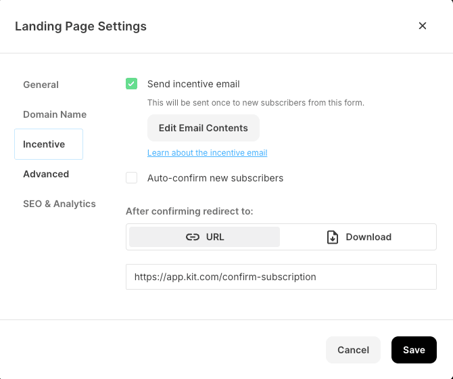Choose Download as the redirect type
This screenshot has height=379, width=453.
358,237
